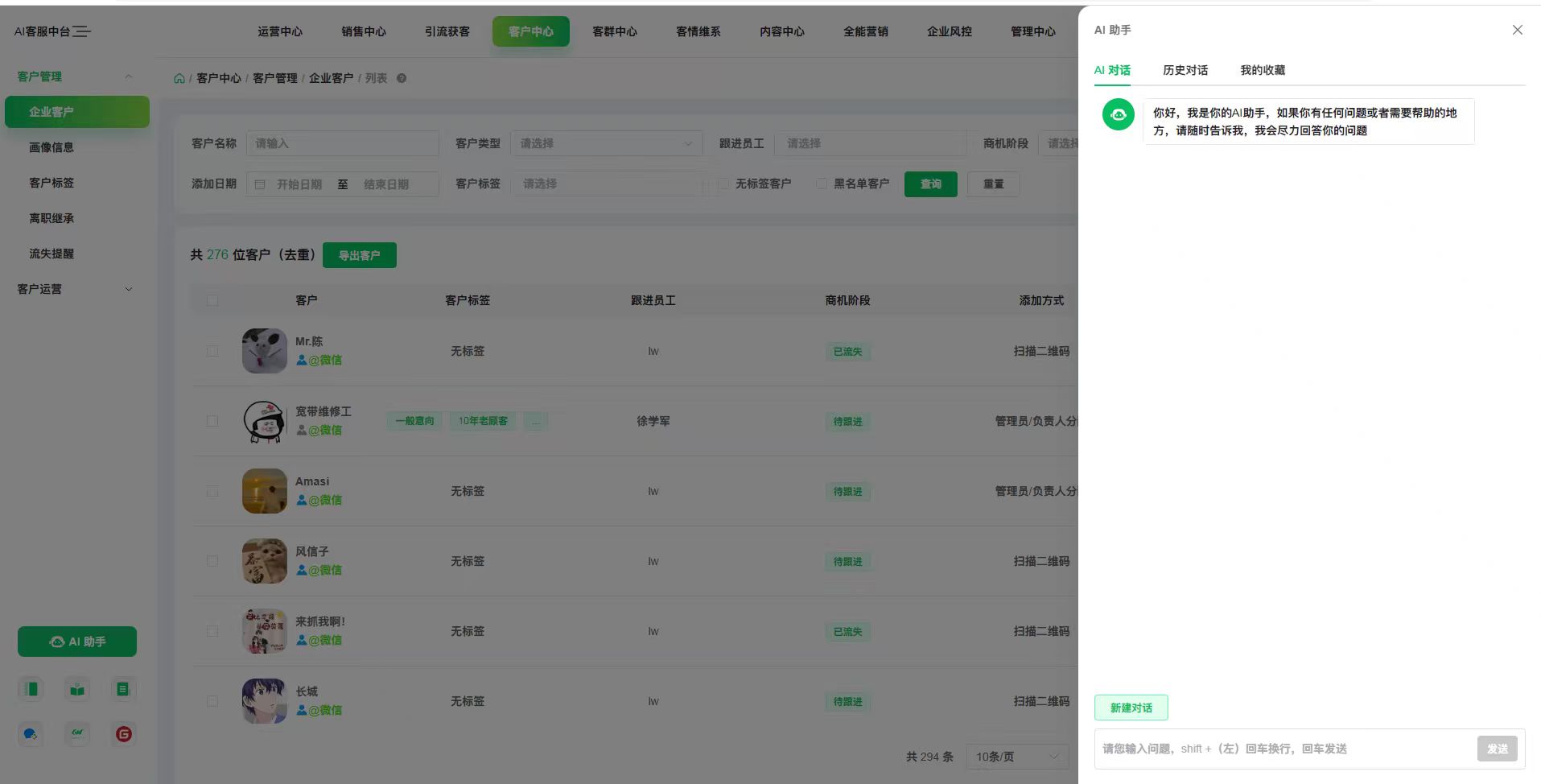Viewport: 1541px width, 784px height.
Task: Close the AI 助手 panel
Action: click(1517, 30)
